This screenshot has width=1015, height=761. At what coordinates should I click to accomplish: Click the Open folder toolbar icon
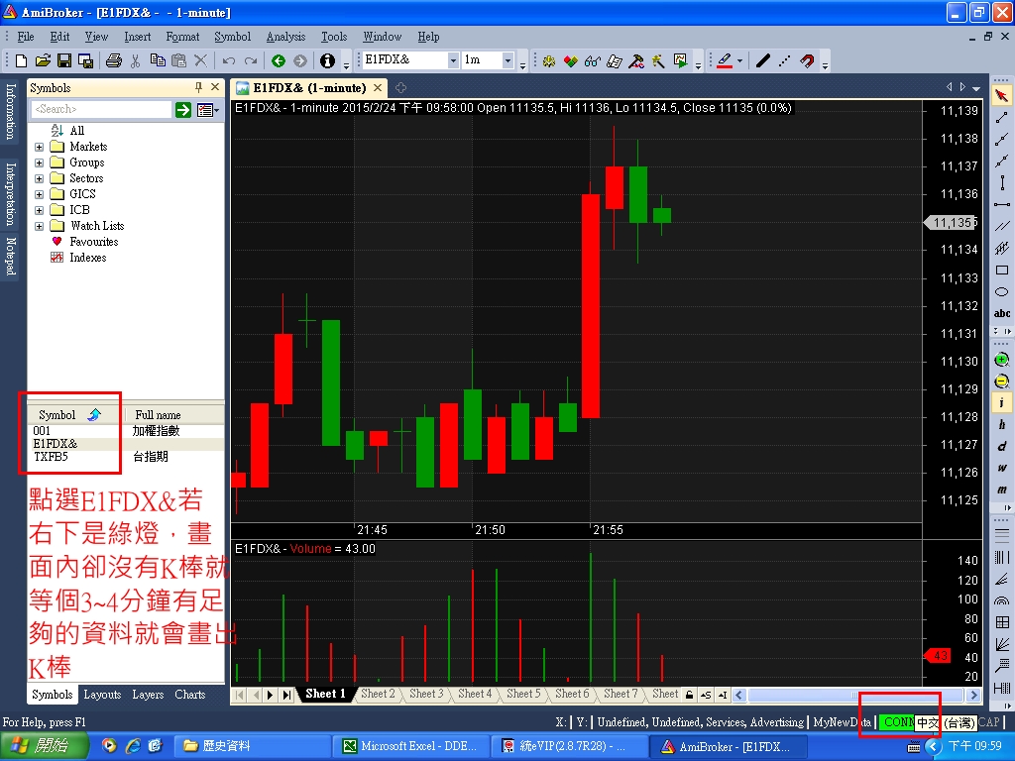point(43,60)
